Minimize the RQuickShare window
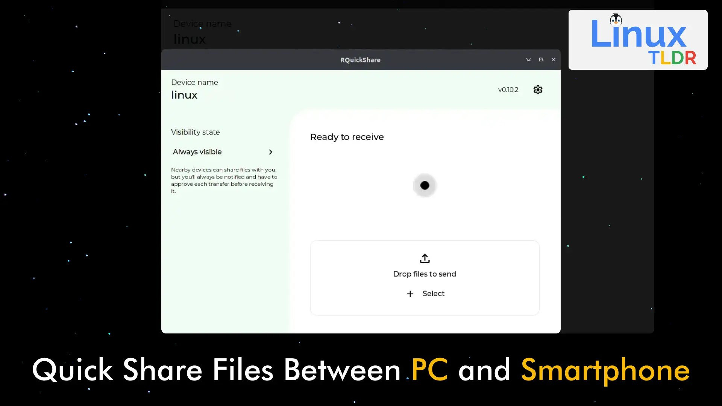This screenshot has height=406, width=722. [528, 60]
